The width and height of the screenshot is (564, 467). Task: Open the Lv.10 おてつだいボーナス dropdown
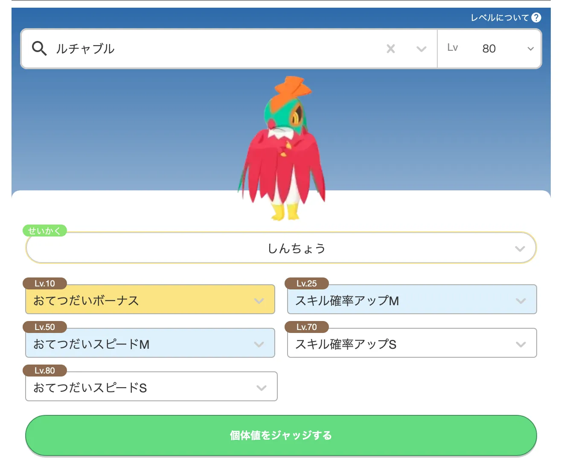coord(150,300)
